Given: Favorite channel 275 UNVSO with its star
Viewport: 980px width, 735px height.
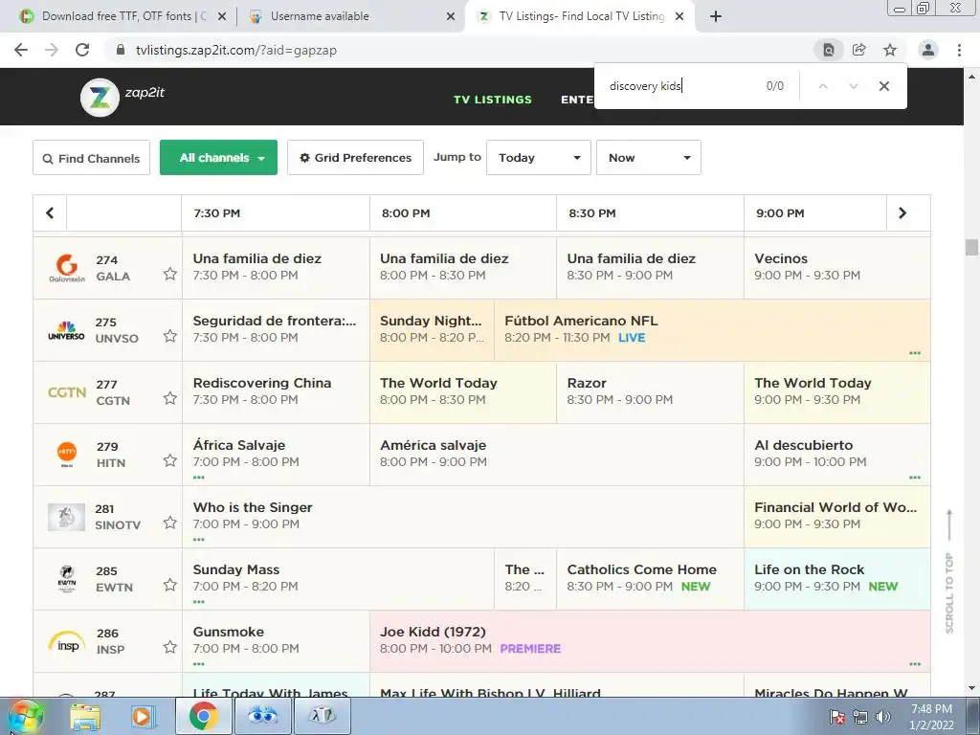Looking at the screenshot, I should click(169, 336).
